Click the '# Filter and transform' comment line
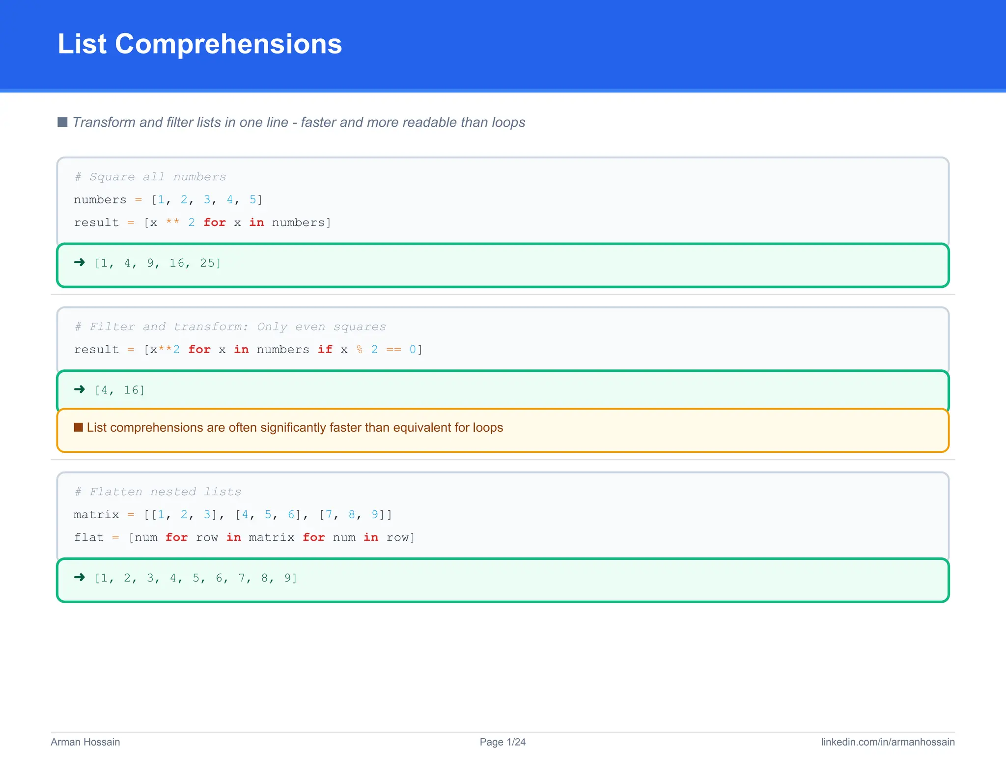 [x=230, y=327]
